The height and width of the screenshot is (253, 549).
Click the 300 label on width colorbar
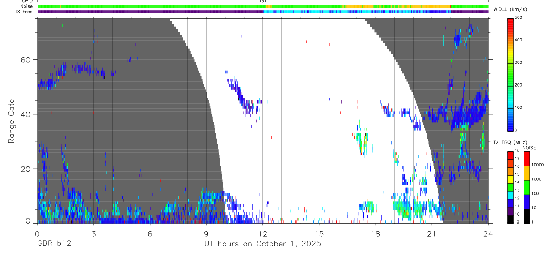click(519, 62)
